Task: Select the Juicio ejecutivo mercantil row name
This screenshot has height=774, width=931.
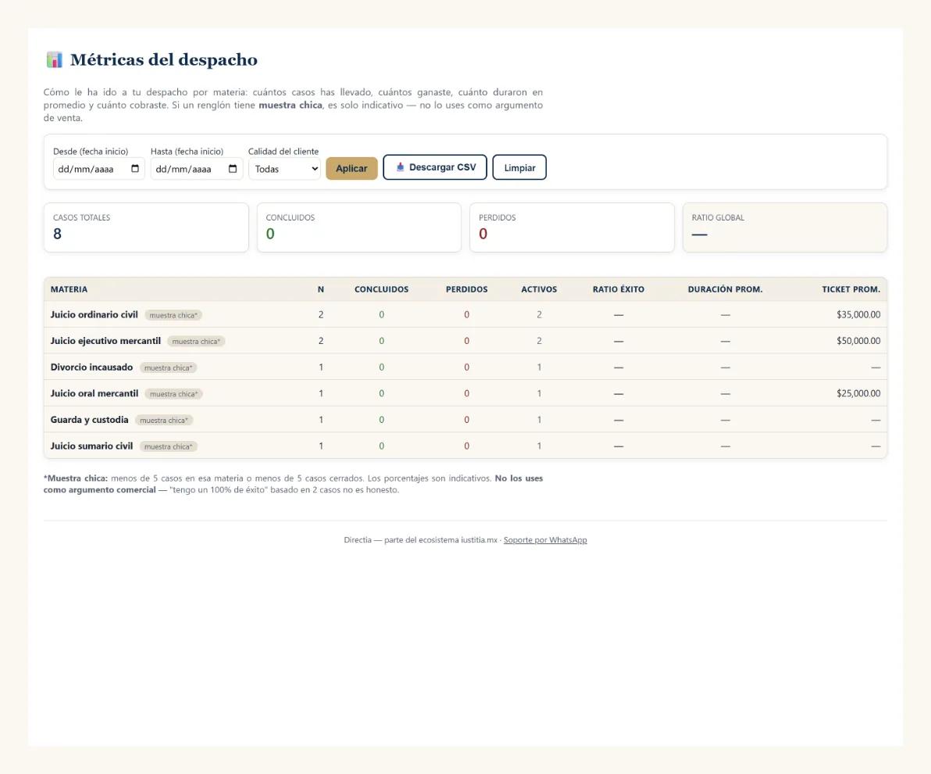Action: (x=105, y=341)
